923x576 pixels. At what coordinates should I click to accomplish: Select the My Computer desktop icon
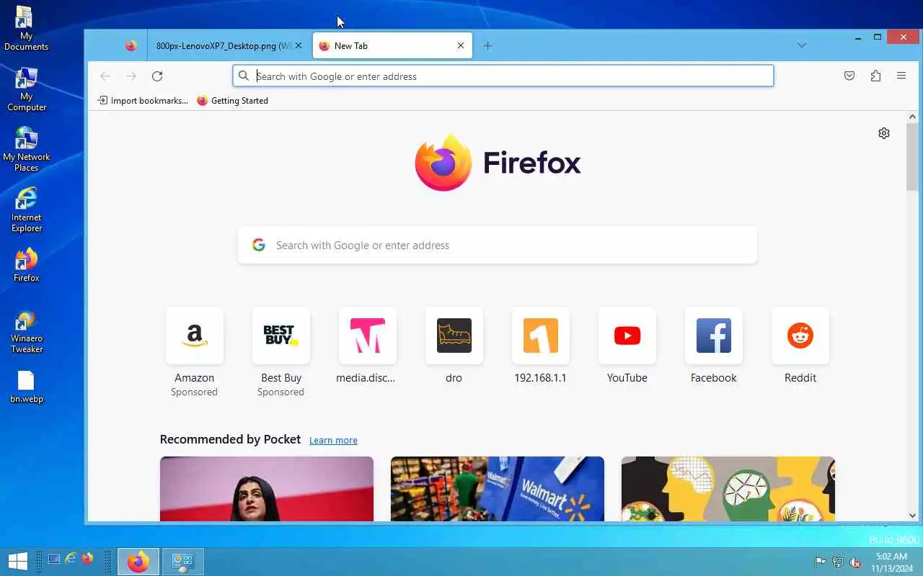tap(27, 89)
